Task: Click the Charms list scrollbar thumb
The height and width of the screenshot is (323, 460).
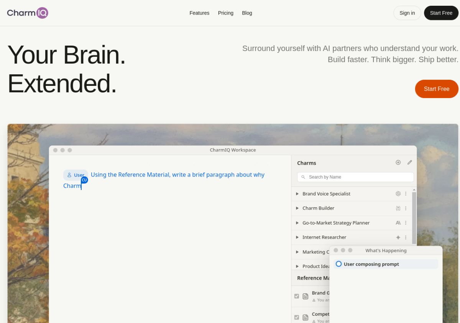Action: pos(414,218)
